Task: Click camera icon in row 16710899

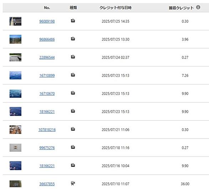Action: coord(73,75)
